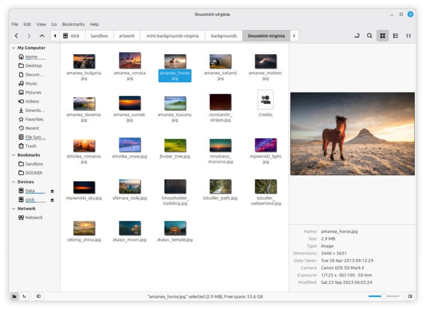Screen dimensions: 425x310
Task: Switch to icon view
Action: pyautogui.click(x=383, y=36)
